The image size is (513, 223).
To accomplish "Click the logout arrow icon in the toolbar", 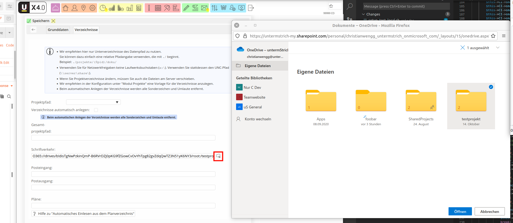I will tap(251, 8).
